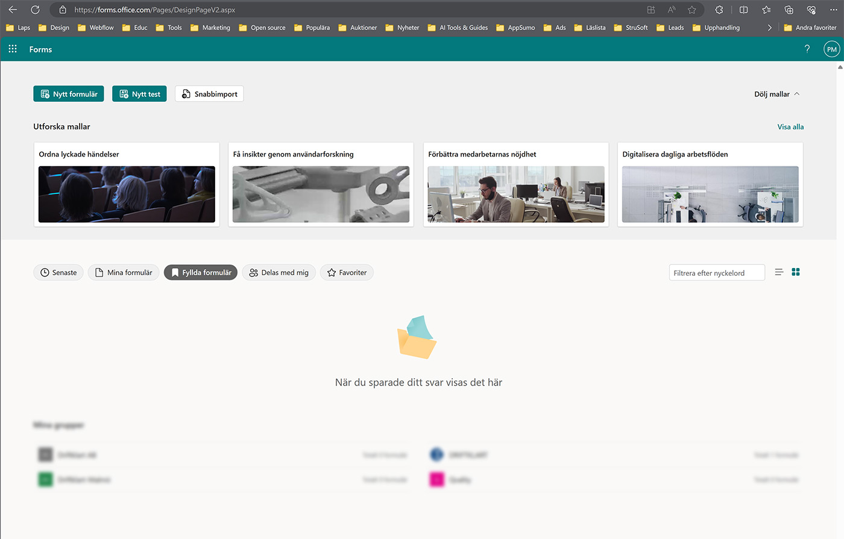Switch to list view layout
The image size is (844, 539).
(x=779, y=272)
